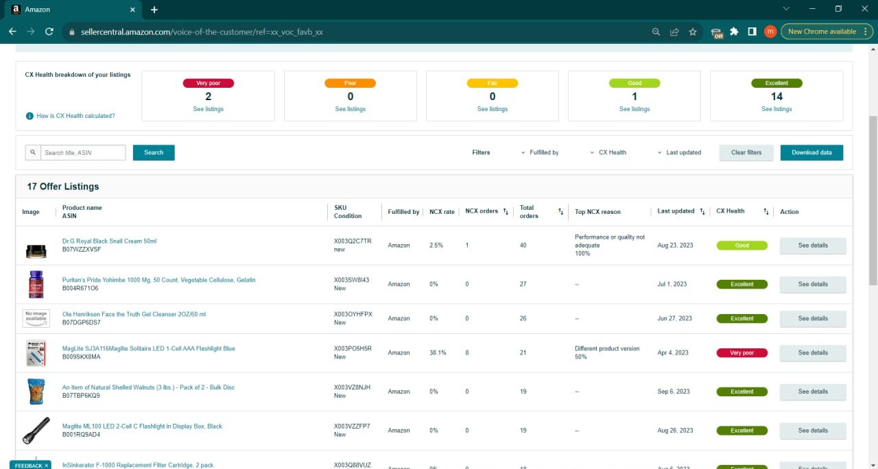This screenshot has height=469, width=878.
Task: See listings under Excellent
Action: pyautogui.click(x=776, y=109)
